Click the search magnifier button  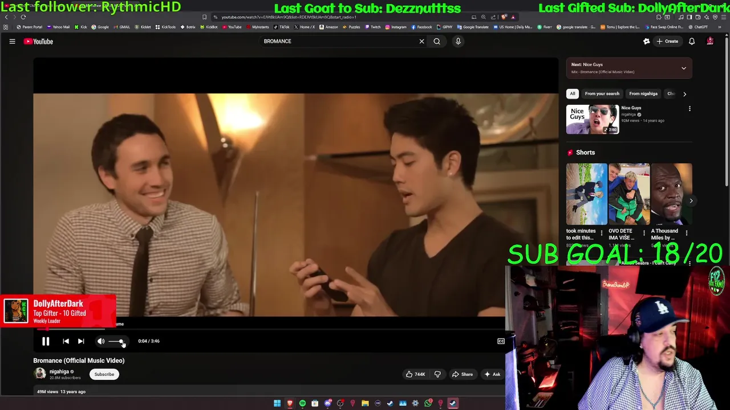pyautogui.click(x=437, y=41)
